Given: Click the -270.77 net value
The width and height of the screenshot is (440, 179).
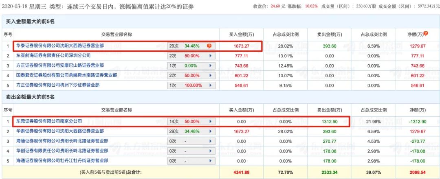Looking at the screenshot, I should (x=417, y=141).
